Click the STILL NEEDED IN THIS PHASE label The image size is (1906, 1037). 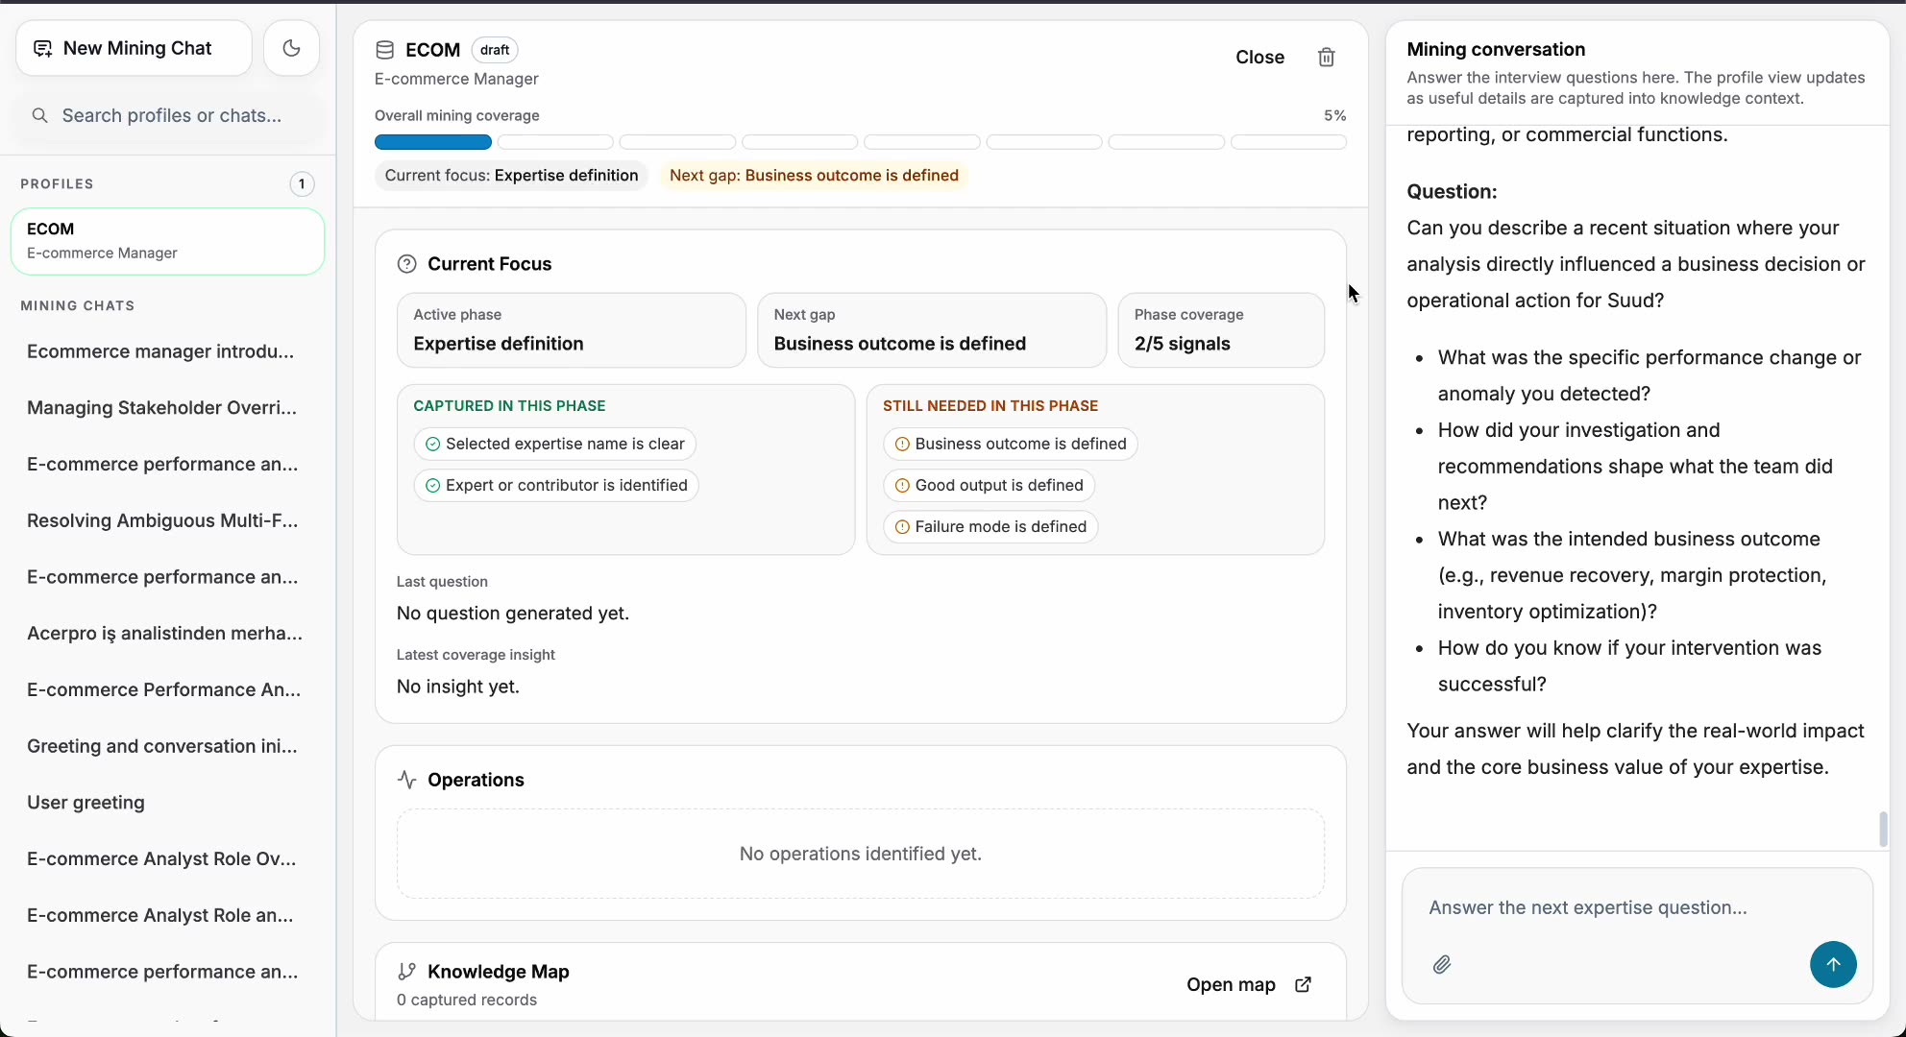pos(990,406)
